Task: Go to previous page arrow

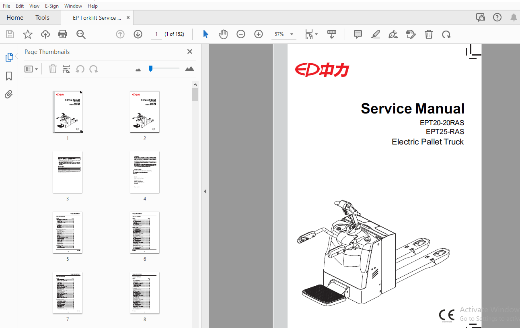Action: pyautogui.click(x=120, y=34)
